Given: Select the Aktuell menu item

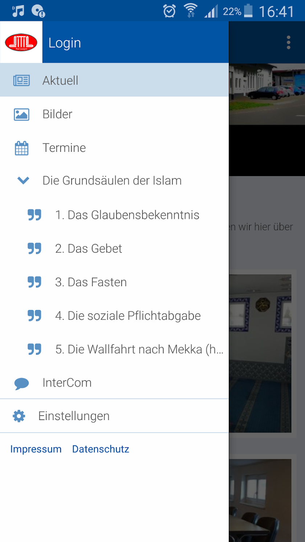Looking at the screenshot, I should tap(114, 80).
